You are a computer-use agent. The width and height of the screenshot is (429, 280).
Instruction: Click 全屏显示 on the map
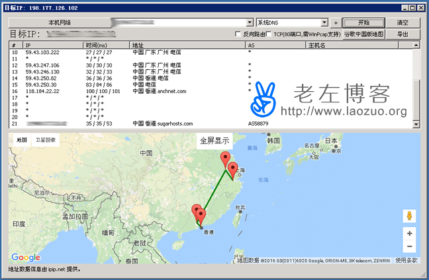pos(215,141)
